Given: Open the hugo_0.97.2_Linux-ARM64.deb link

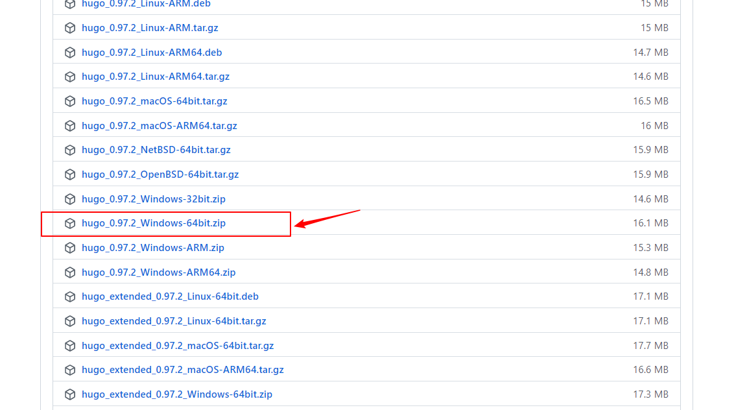Looking at the screenshot, I should (152, 53).
